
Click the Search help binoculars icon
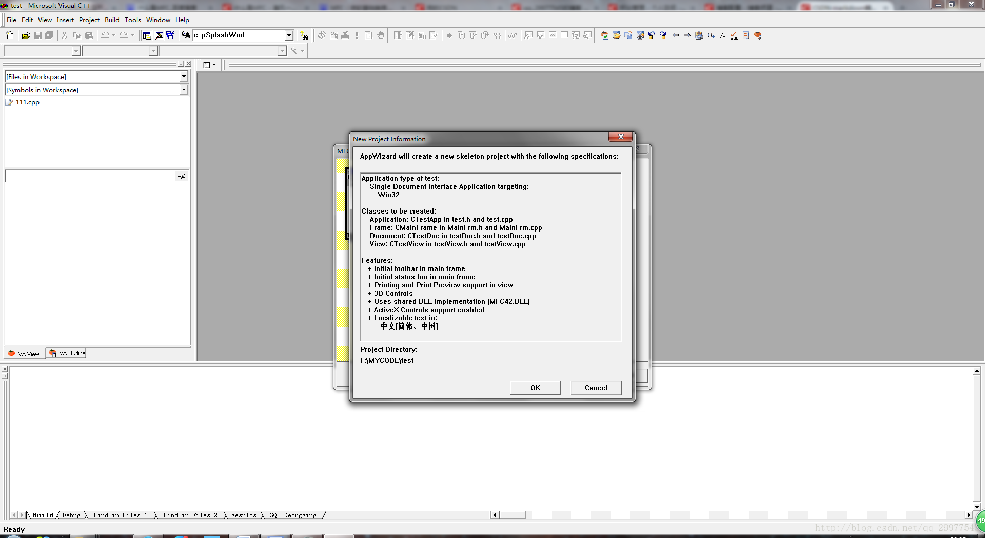[x=305, y=35]
